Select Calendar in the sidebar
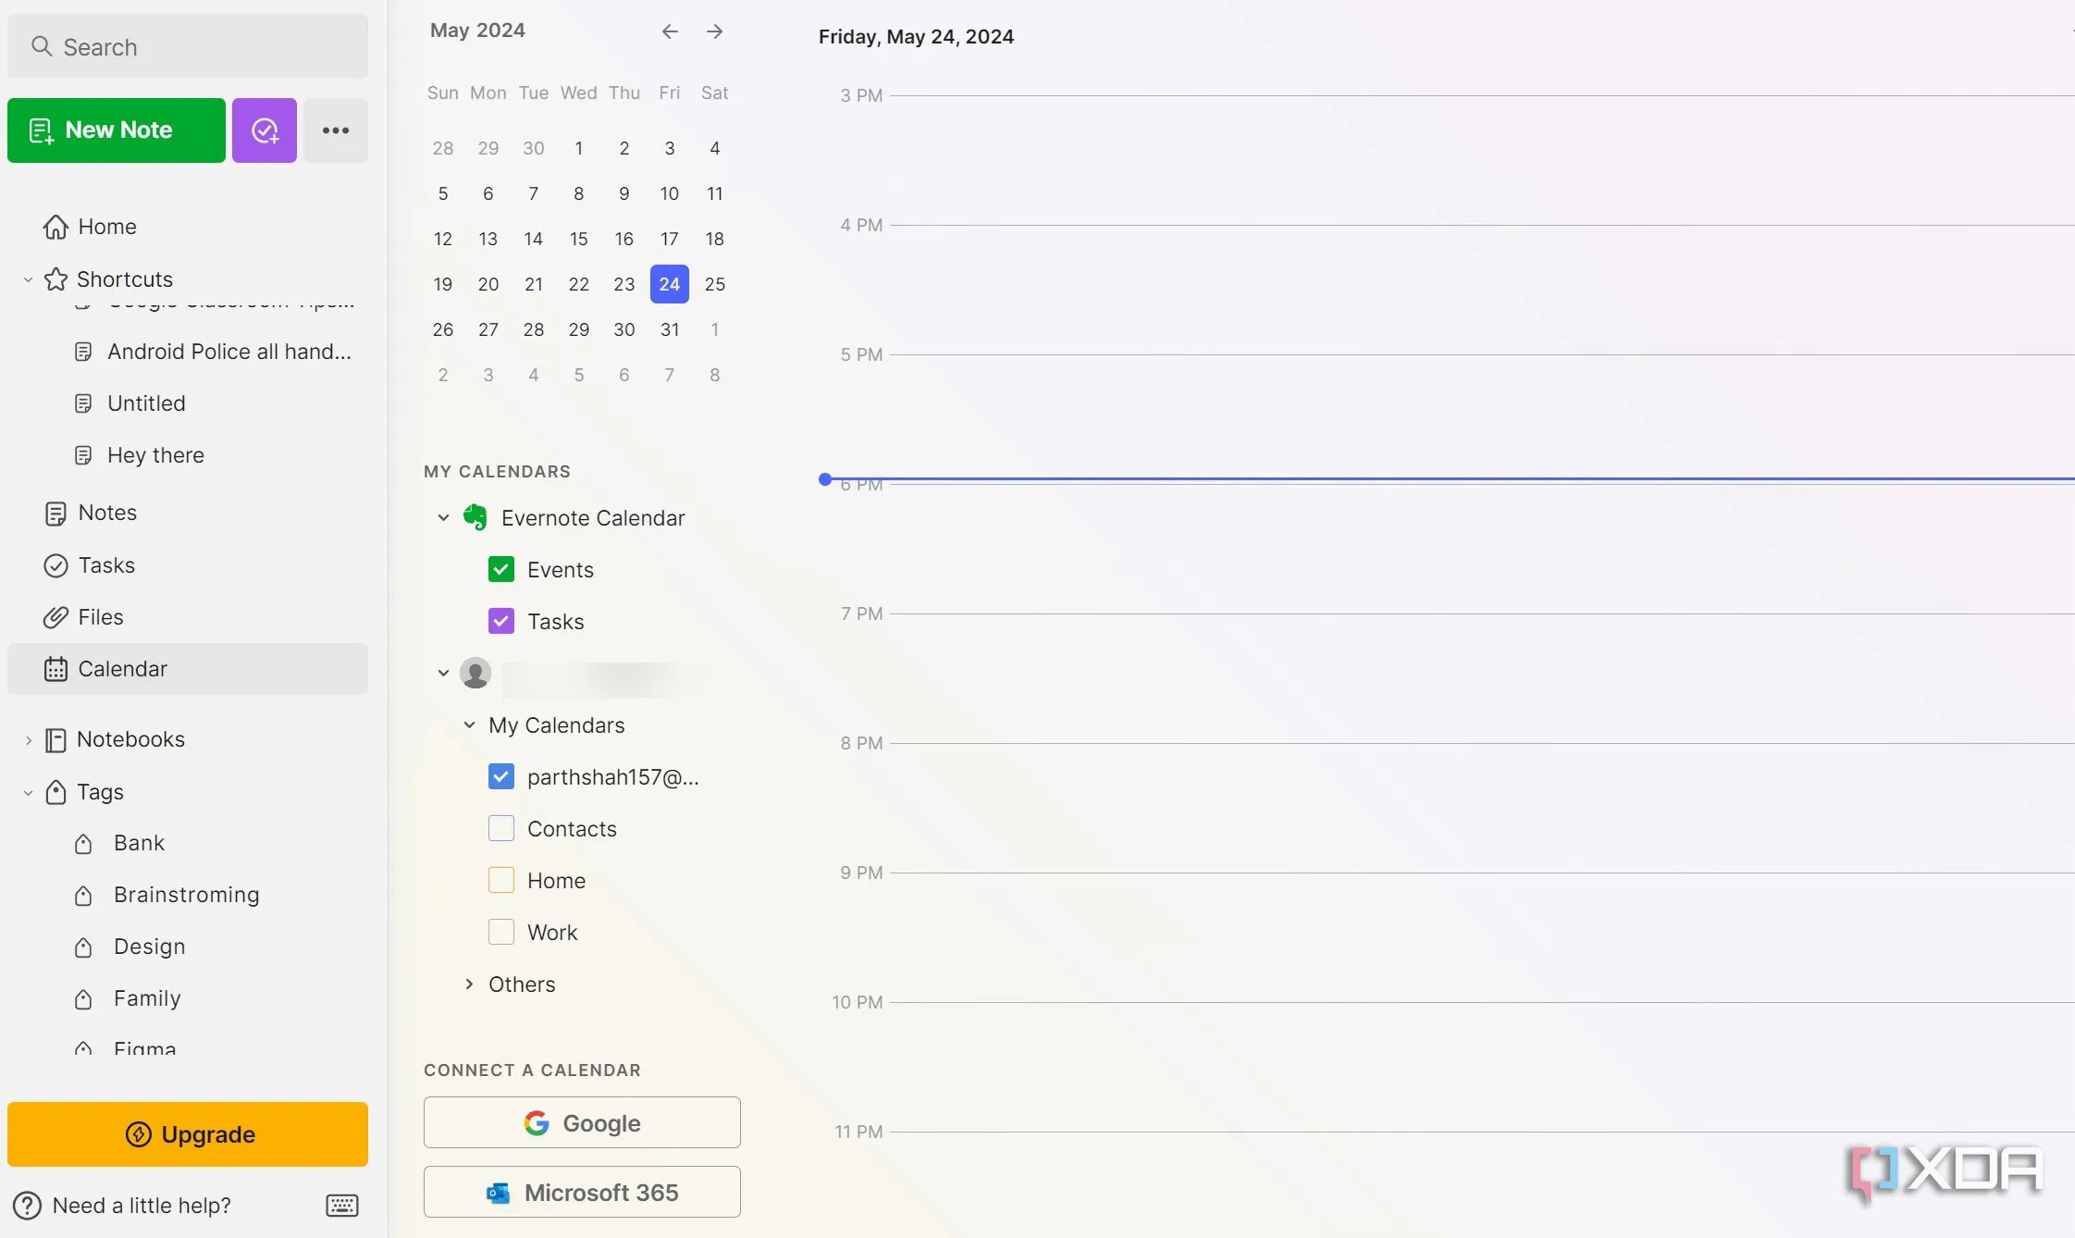Viewport: 2075px width, 1238px height. [x=188, y=669]
